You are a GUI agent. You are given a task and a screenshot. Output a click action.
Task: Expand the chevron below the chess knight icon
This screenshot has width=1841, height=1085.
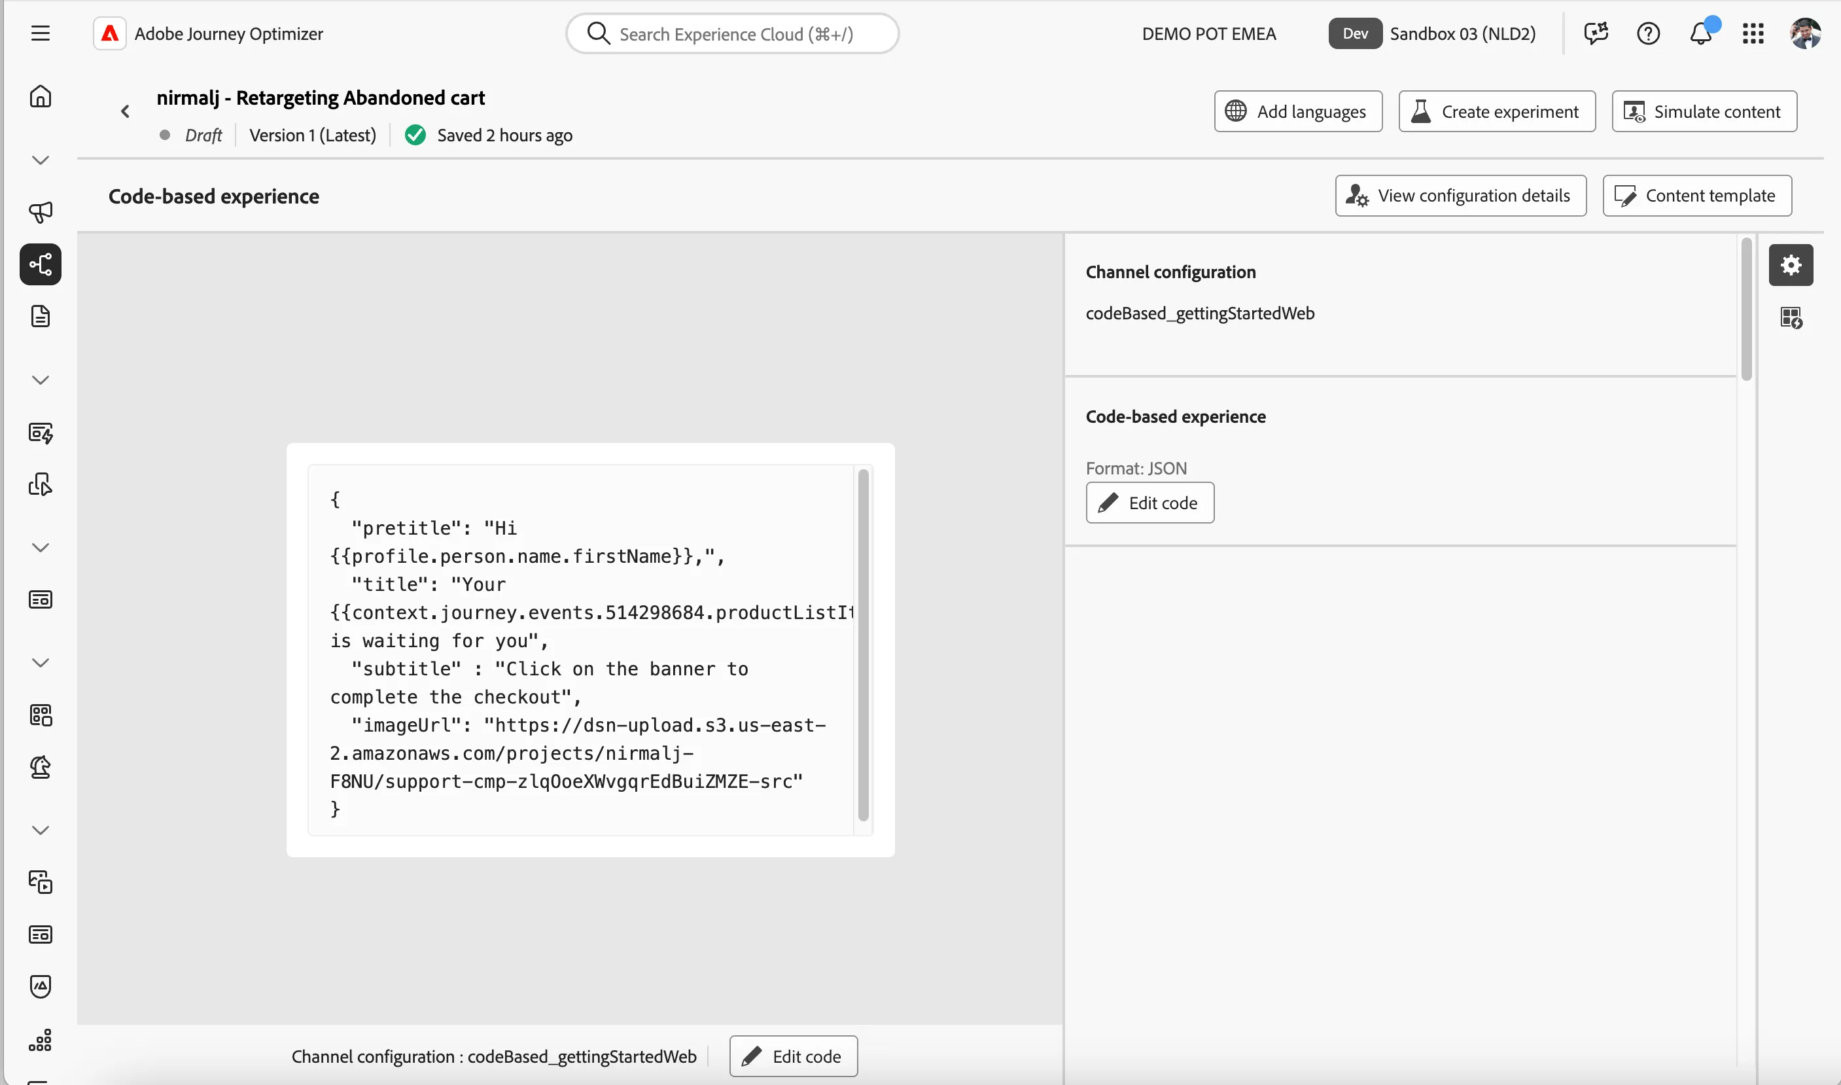pos(40,830)
